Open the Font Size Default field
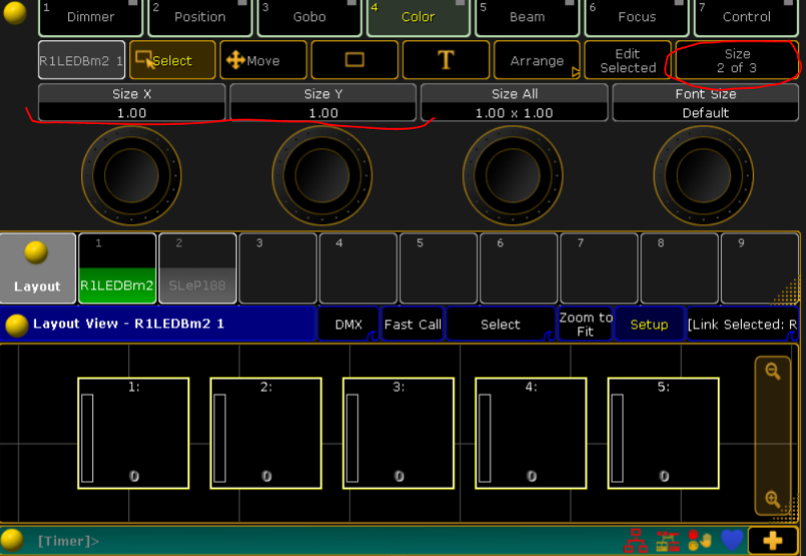This screenshot has height=556, width=806. click(706, 103)
